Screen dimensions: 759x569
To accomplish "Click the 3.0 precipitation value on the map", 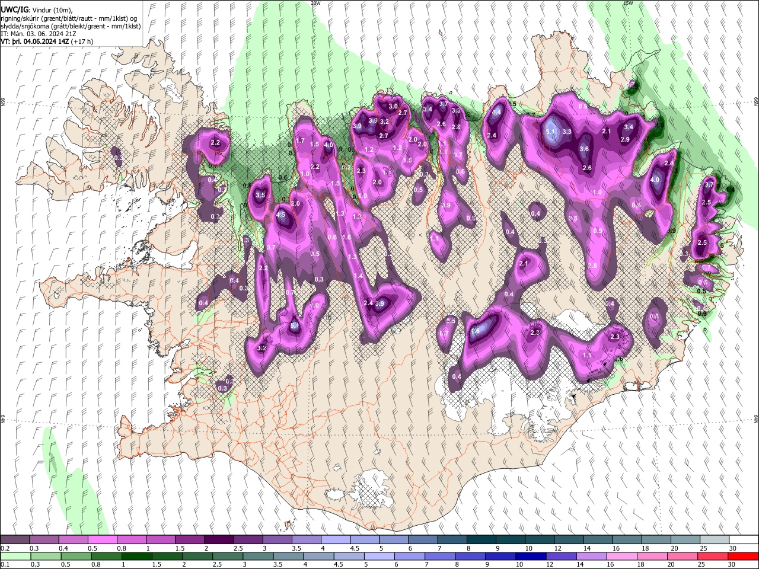I will click(x=393, y=106).
